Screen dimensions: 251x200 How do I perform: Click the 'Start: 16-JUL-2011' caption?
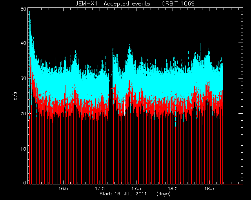123,194
